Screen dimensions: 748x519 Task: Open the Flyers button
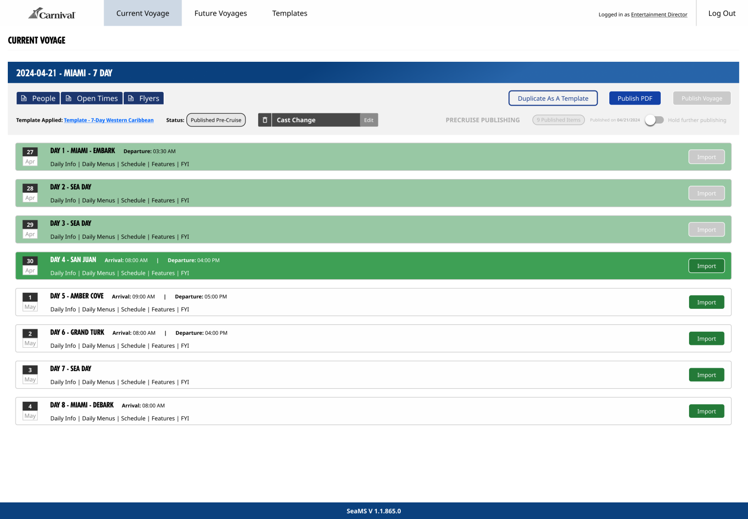tap(144, 98)
